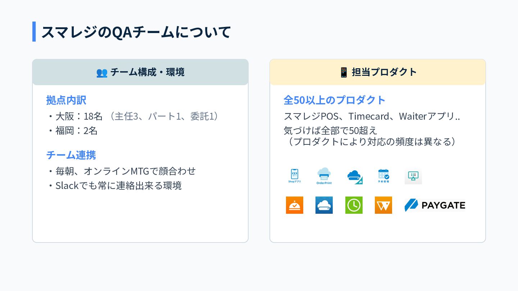Screen dimensions: 518x291
Task: Click the blue cloud icon with green corner
Action: 354,176
